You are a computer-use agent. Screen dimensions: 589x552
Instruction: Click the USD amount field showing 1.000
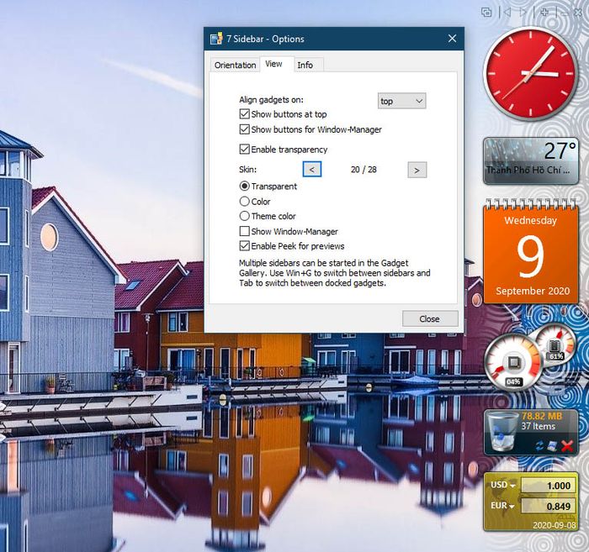548,486
